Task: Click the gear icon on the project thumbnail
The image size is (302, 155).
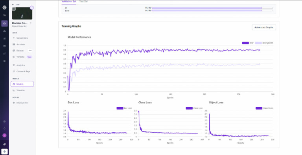Action: [x=14, y=9]
